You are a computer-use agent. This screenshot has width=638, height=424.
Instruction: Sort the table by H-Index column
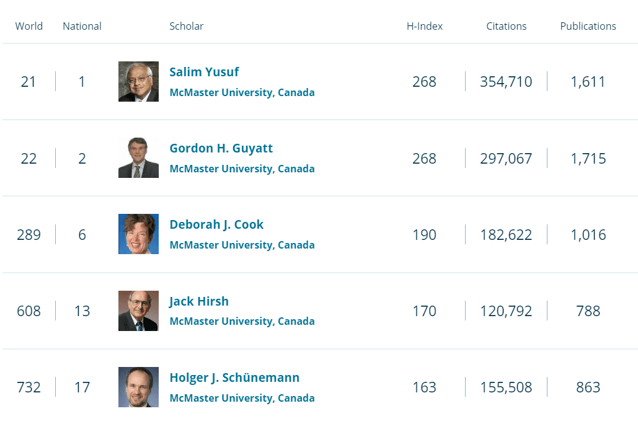[x=424, y=26]
